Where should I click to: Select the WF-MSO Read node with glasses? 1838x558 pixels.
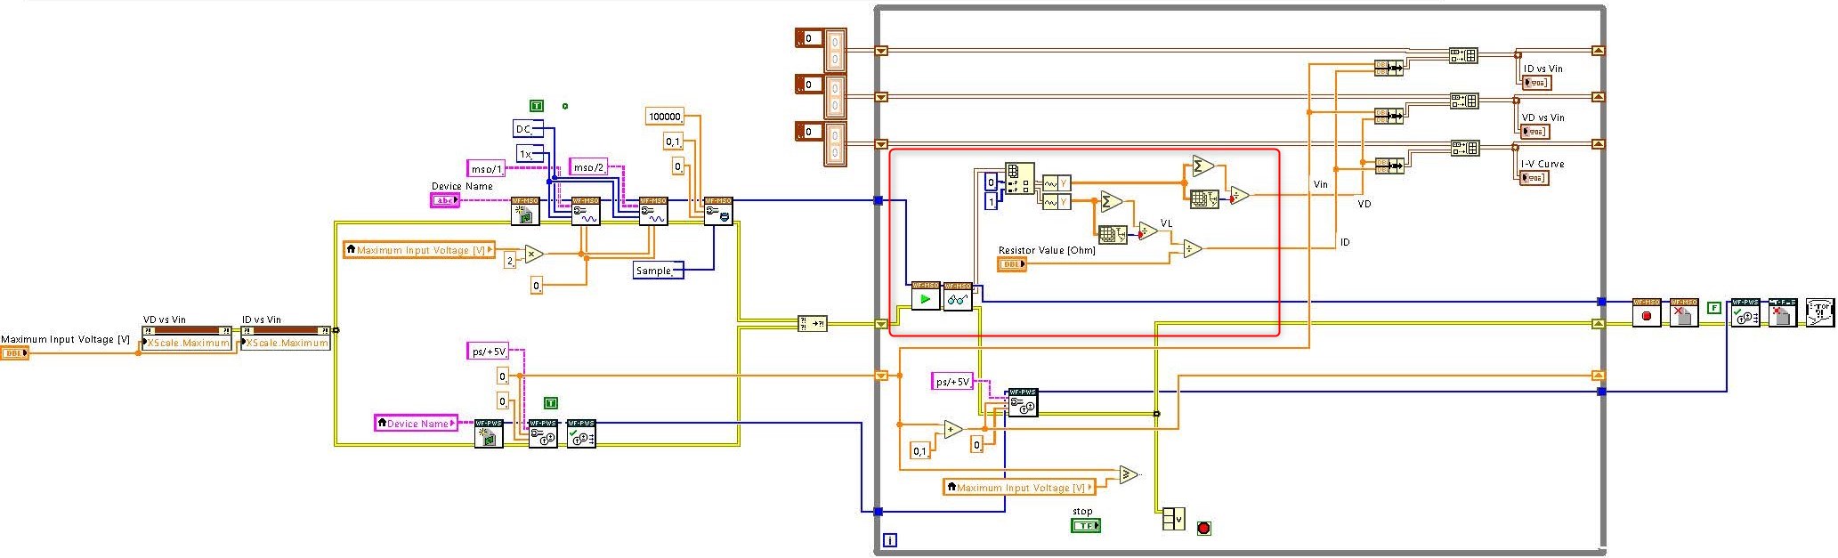[x=958, y=296]
